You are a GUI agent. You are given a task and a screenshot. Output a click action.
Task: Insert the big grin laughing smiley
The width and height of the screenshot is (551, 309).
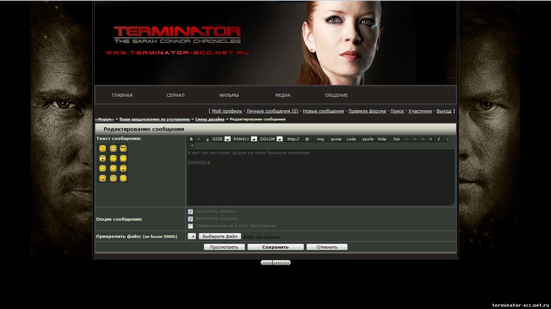[x=113, y=148]
